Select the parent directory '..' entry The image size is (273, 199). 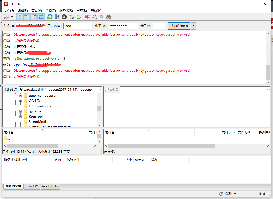pyautogui.click(x=7, y=139)
